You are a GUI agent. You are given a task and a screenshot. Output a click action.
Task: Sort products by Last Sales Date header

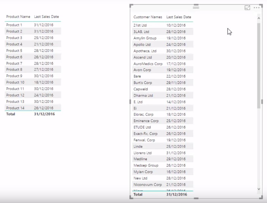pos(47,17)
